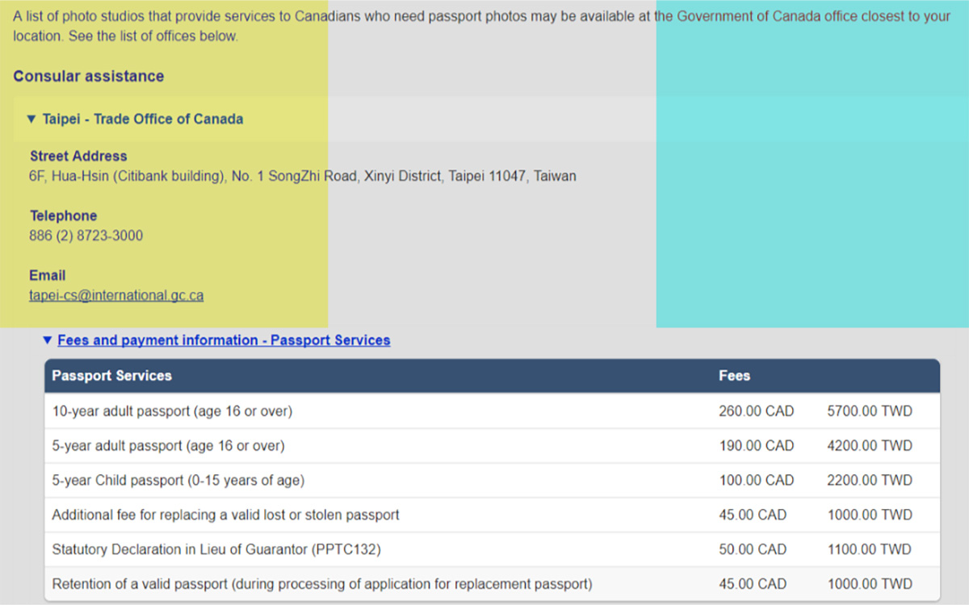Click the Taipei - Trade Office of Canada heading

click(142, 119)
